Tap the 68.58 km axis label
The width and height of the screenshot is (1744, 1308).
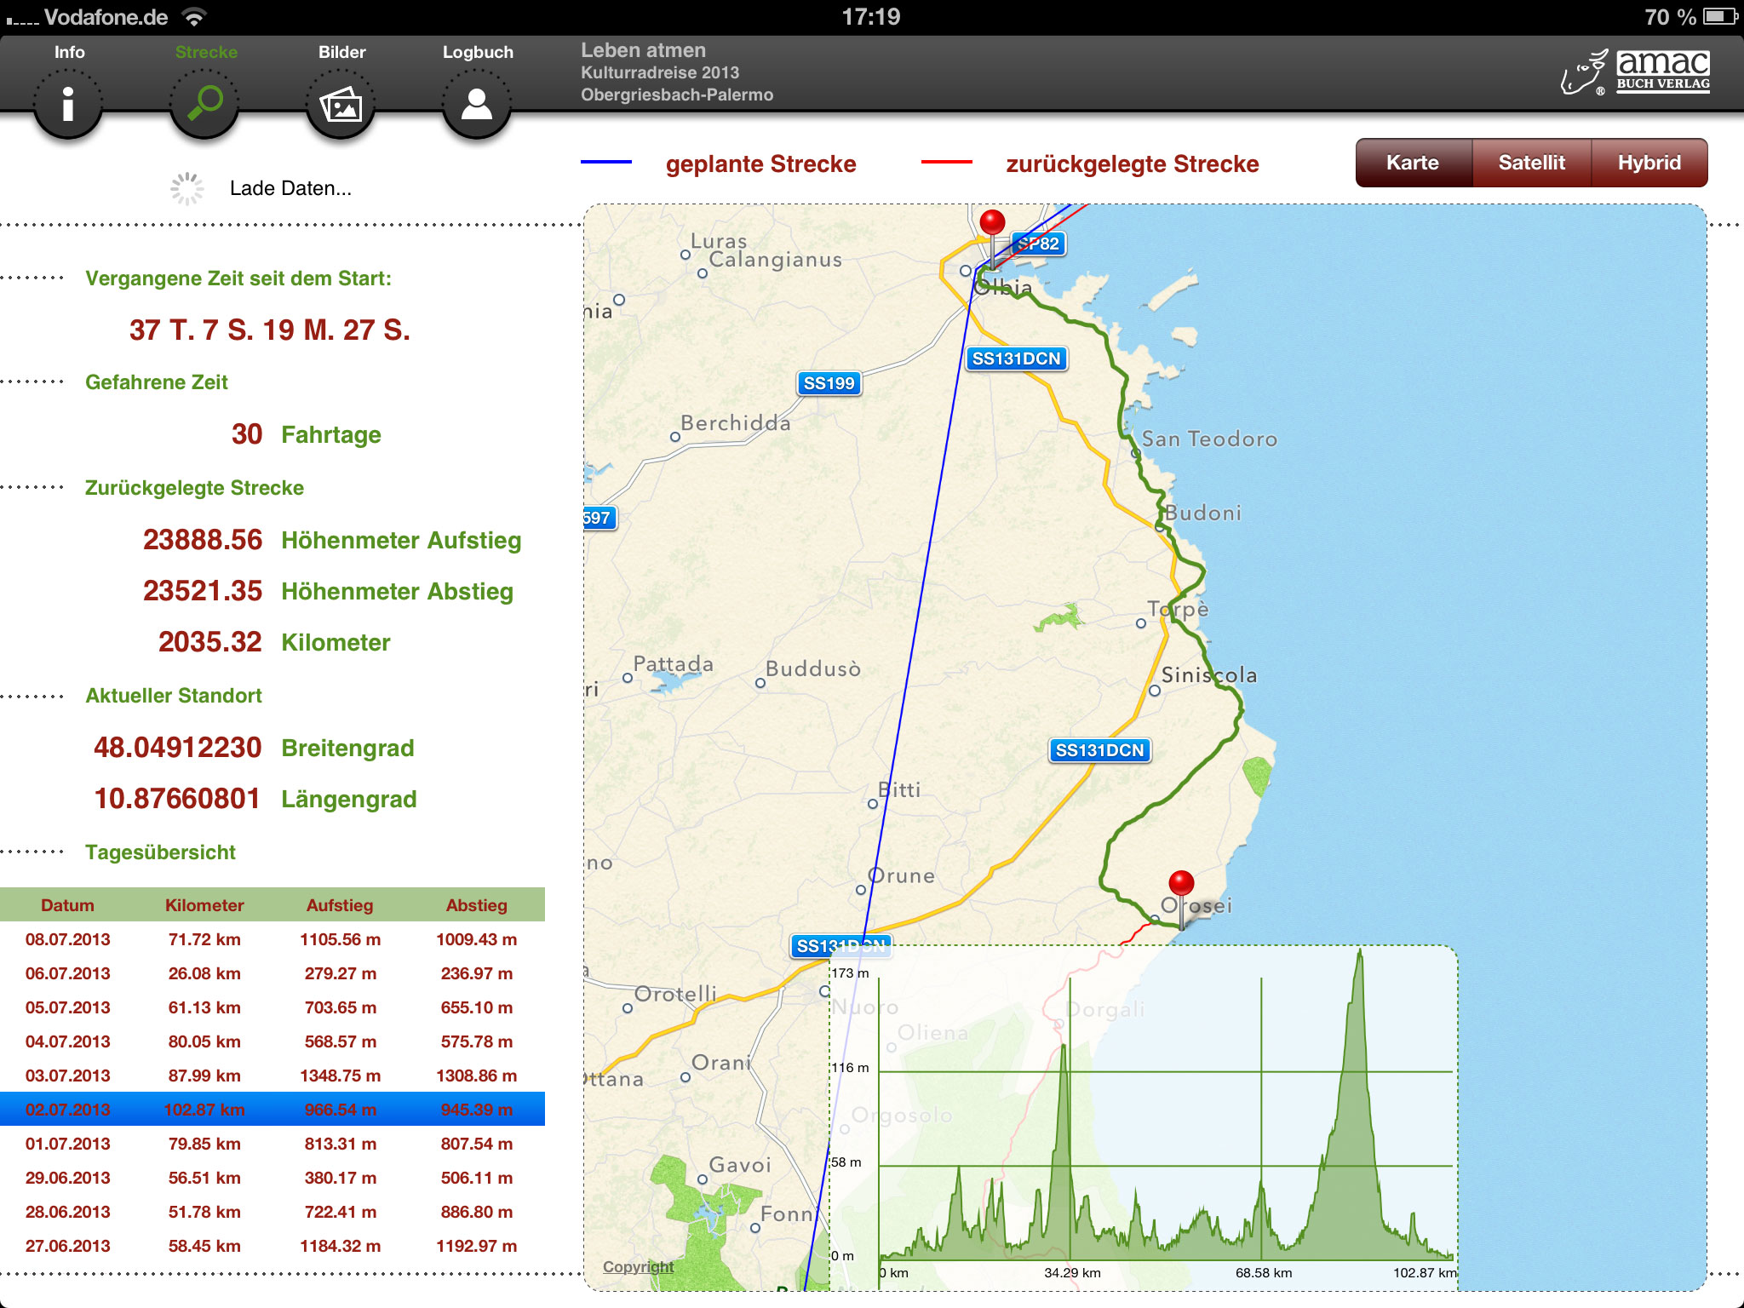click(1264, 1273)
